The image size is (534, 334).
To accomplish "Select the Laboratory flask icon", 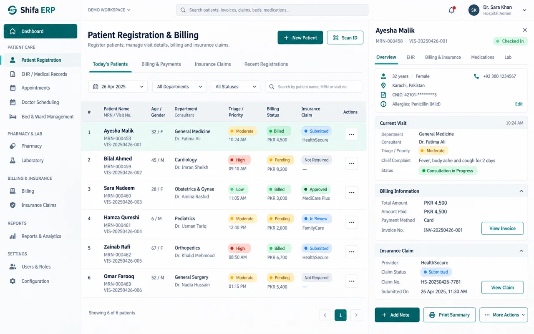I will (x=13, y=160).
